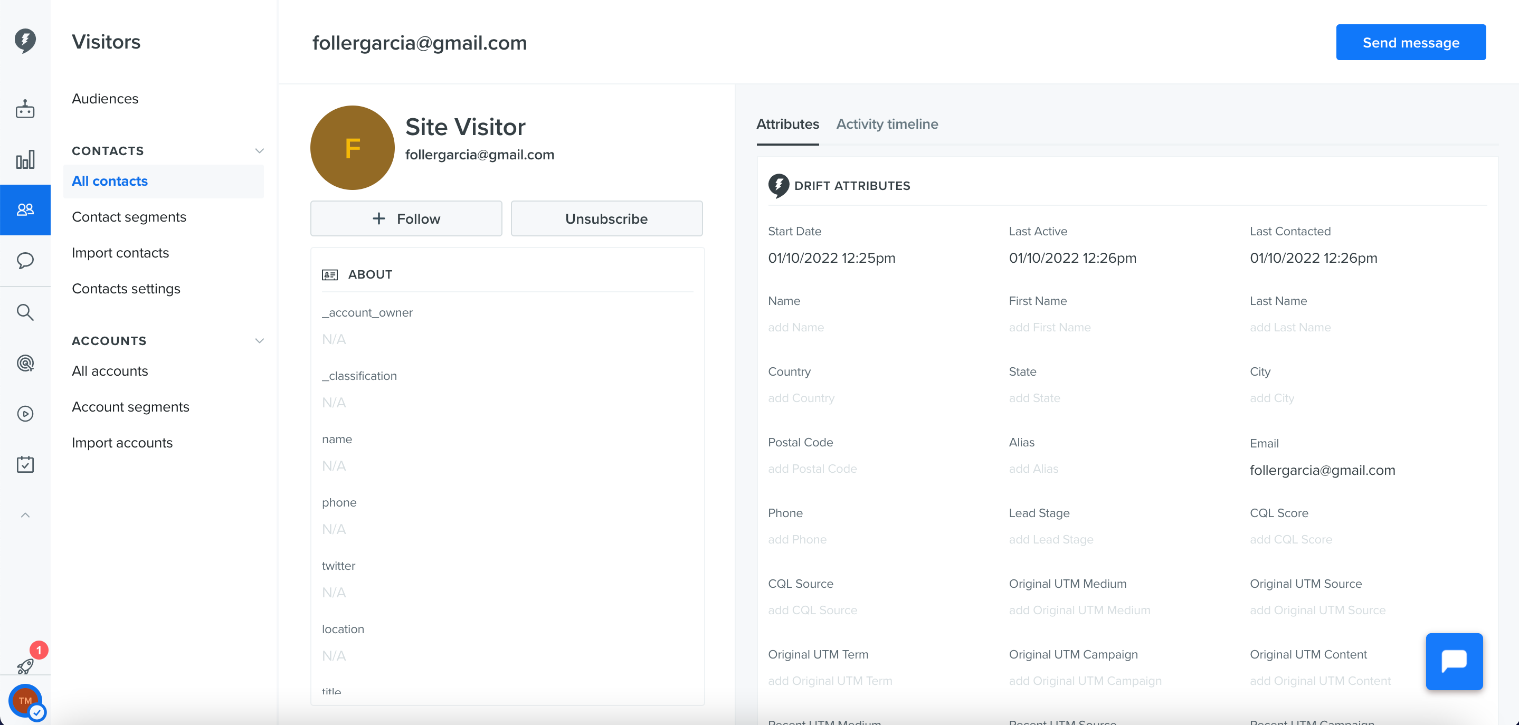The height and width of the screenshot is (725, 1519).
Task: Open the Reports bar chart icon
Action: [25, 159]
